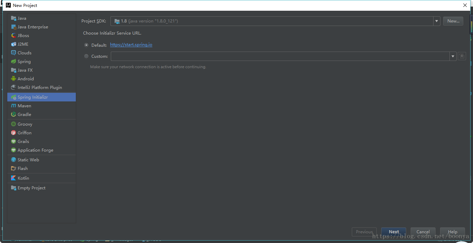This screenshot has width=473, height=243.
Task: Click the 'Choose Initializr Service URL.' text
Action: [x=112, y=33]
